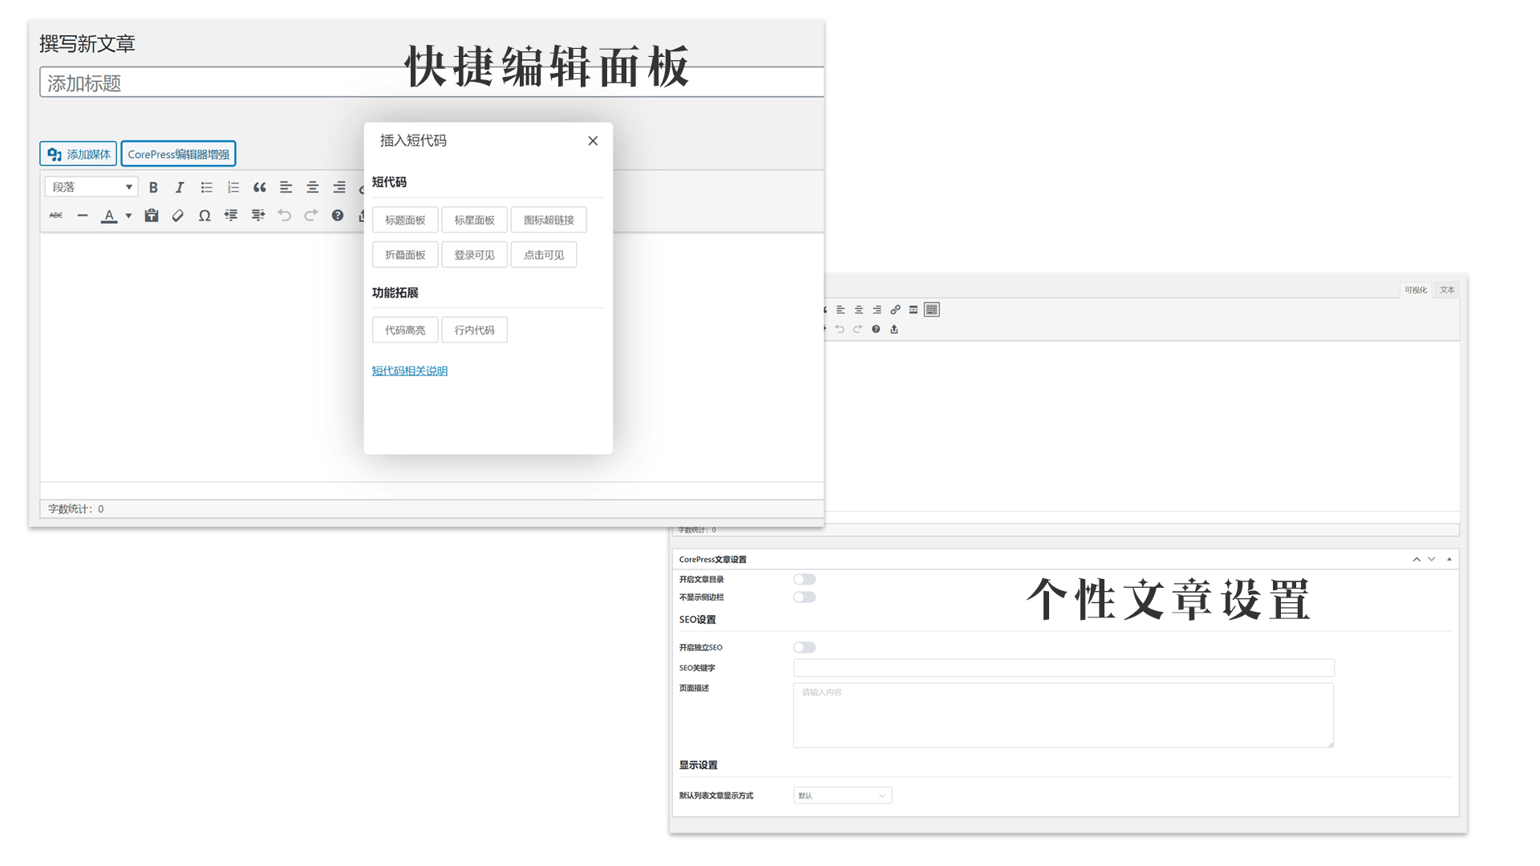Undo the last action in the left editor
This screenshot has height=866, width=1540.
284,215
